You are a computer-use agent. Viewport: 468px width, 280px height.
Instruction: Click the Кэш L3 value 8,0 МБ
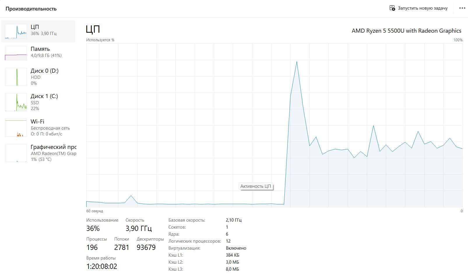(233, 269)
